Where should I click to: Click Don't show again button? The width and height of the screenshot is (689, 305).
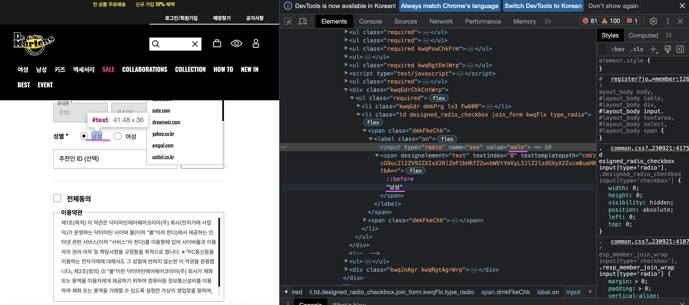[x=613, y=6]
